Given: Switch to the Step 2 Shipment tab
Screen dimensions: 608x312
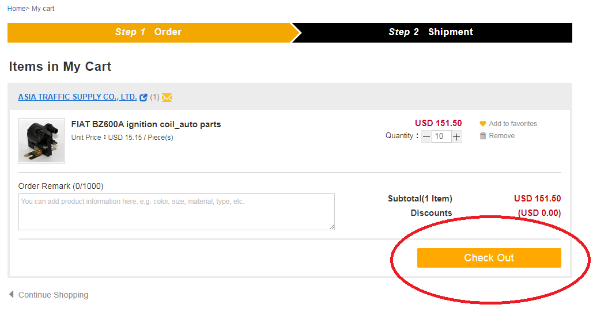Looking at the screenshot, I should pos(431,32).
